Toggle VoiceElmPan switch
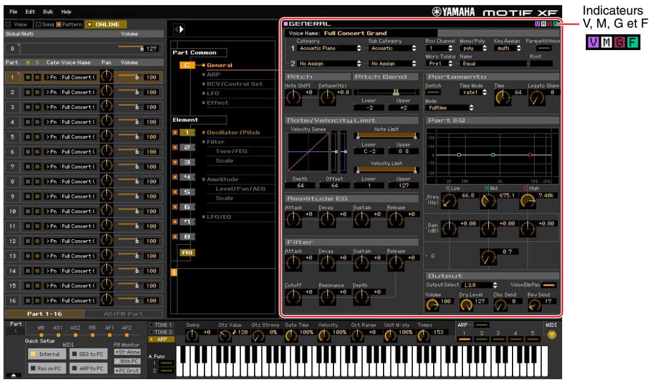Screen dimensions: 650x382 pos(549,285)
